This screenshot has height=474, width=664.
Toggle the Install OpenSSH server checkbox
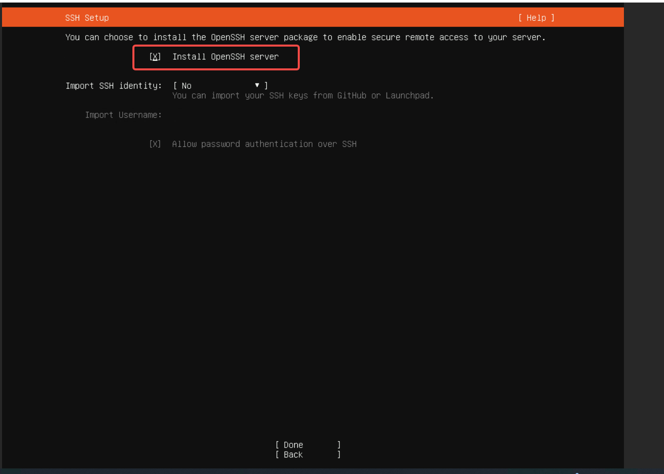coord(155,57)
